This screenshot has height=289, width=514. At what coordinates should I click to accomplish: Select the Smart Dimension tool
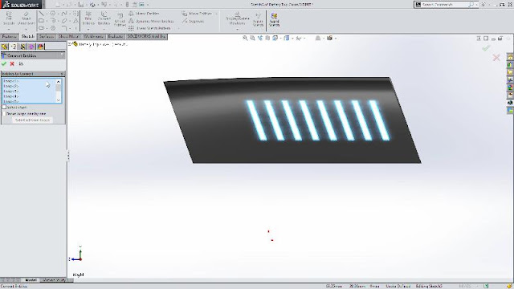[26, 19]
